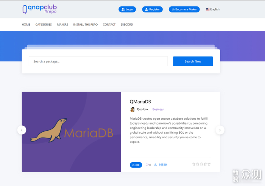This screenshot has height=186, width=265.
Task: Rate QMariaDB five stars
Action: [209, 164]
